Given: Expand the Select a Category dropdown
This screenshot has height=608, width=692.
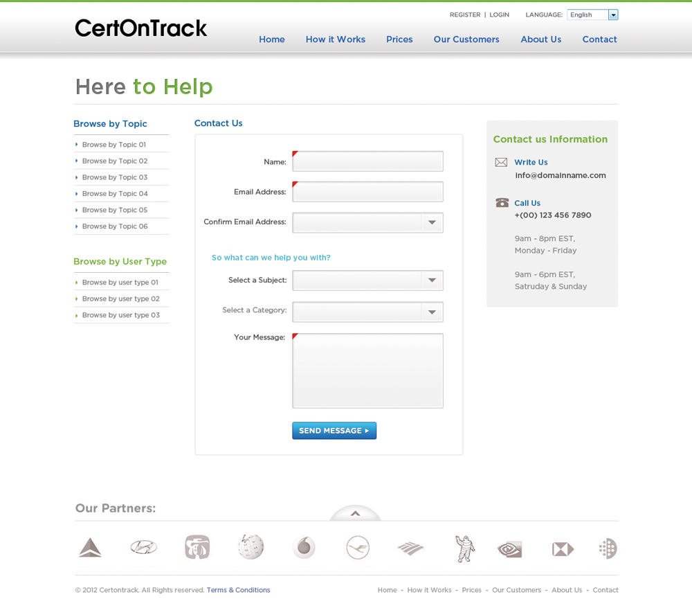Looking at the screenshot, I should pos(367,312).
